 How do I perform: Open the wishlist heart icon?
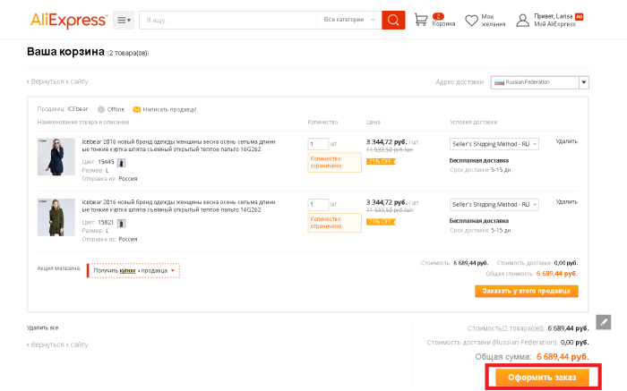click(471, 20)
